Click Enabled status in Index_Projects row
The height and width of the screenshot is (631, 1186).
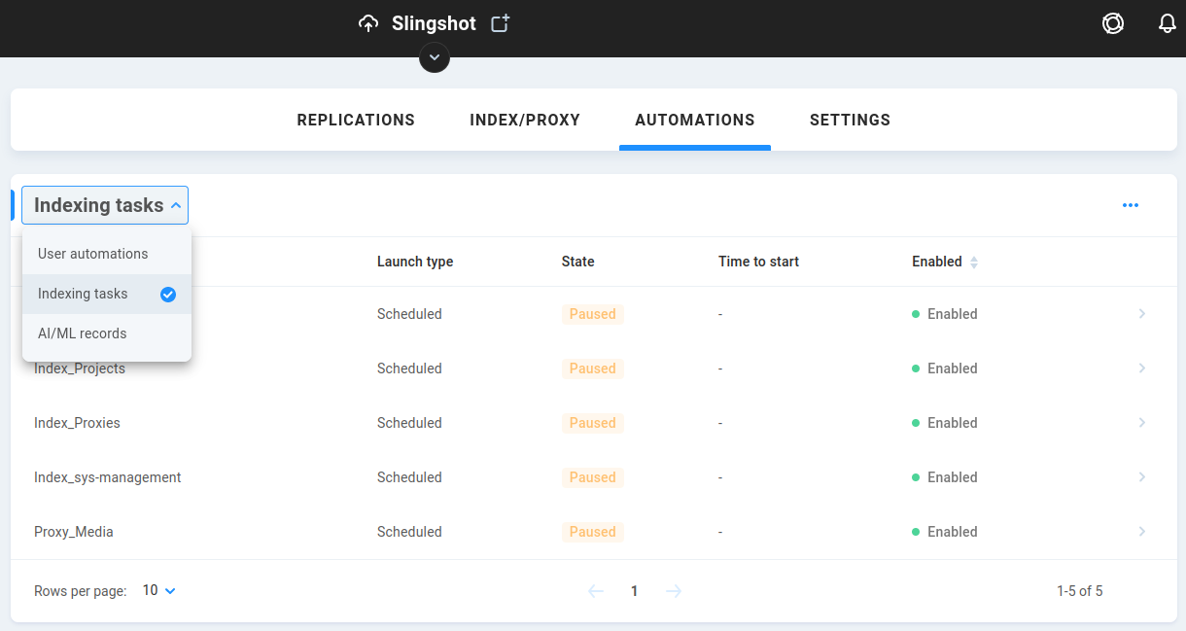point(945,368)
